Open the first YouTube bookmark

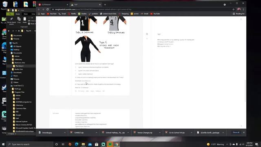click(x=52, y=14)
